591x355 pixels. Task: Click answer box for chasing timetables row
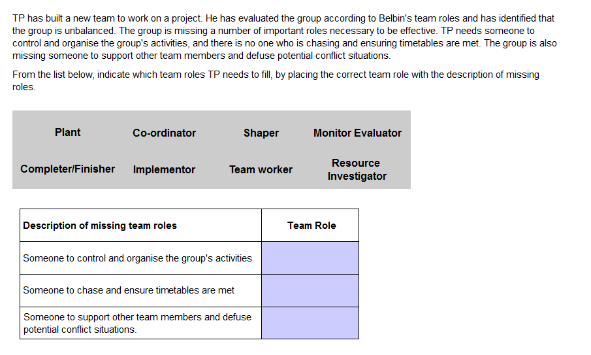pos(310,290)
